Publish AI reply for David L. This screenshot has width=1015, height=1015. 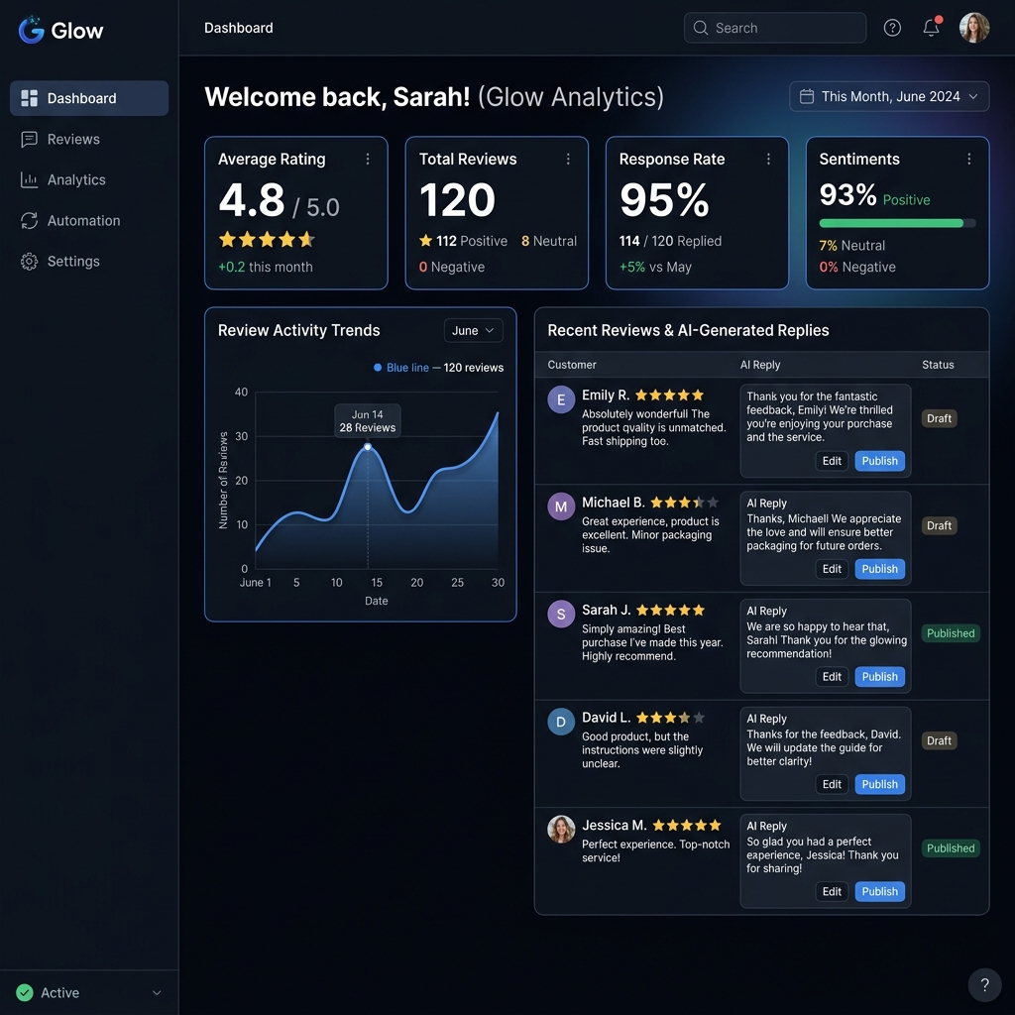[880, 784]
